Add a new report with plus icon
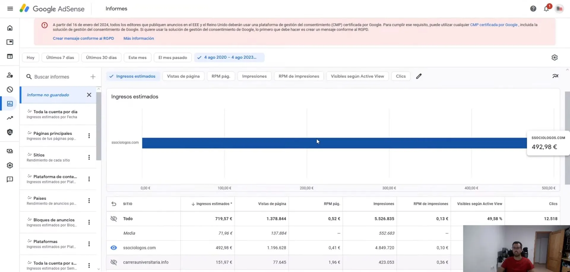This screenshot has width=570, height=272. pos(93,77)
